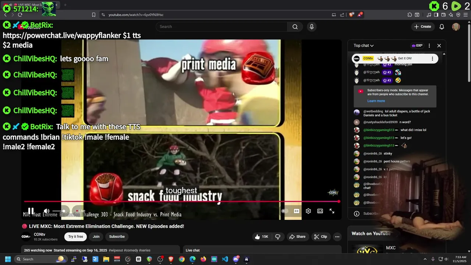Mute the video with the speaker icon

click(47, 211)
